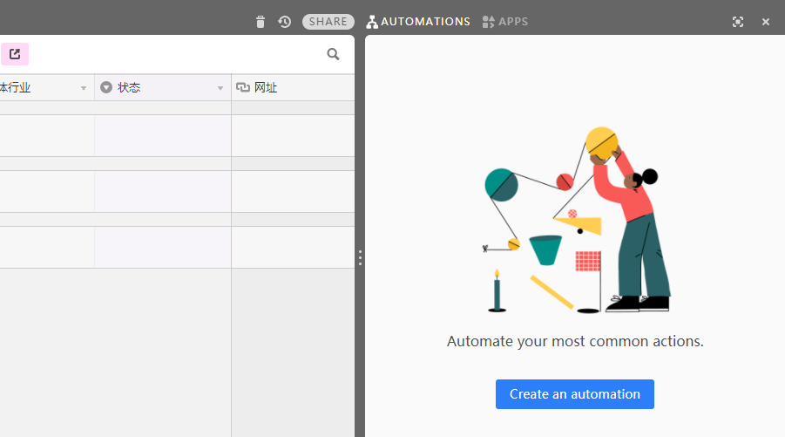The height and width of the screenshot is (437, 785).
Task: Click the 状态 single-select field icon
Action: (x=106, y=87)
